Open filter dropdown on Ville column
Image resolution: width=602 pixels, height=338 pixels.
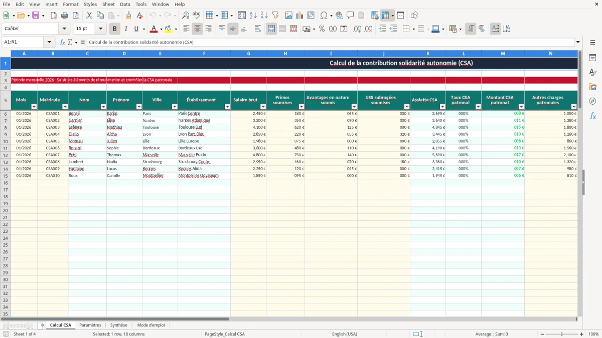tap(175, 107)
